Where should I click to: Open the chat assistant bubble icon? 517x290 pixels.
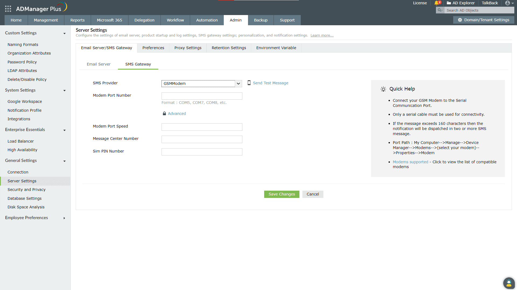click(509, 283)
